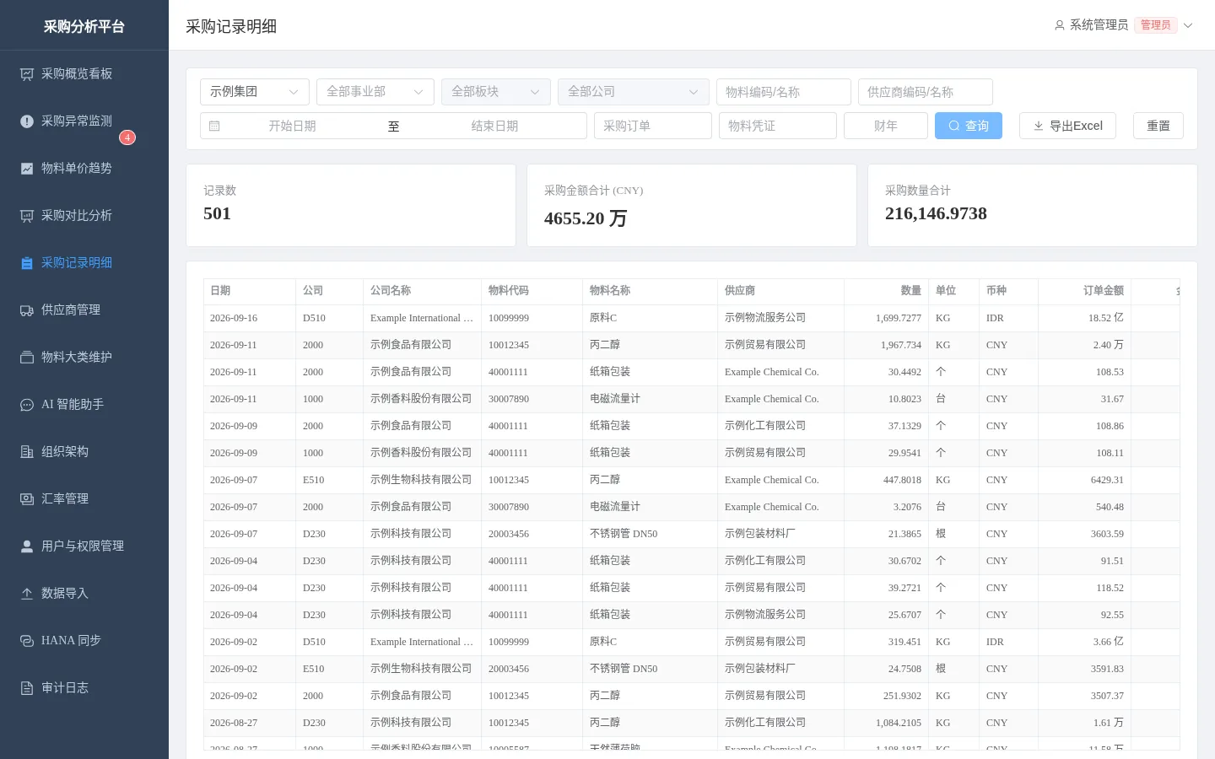Click the 物料大类维护 sidebar icon
This screenshot has height=759, width=1215.
tap(27, 358)
